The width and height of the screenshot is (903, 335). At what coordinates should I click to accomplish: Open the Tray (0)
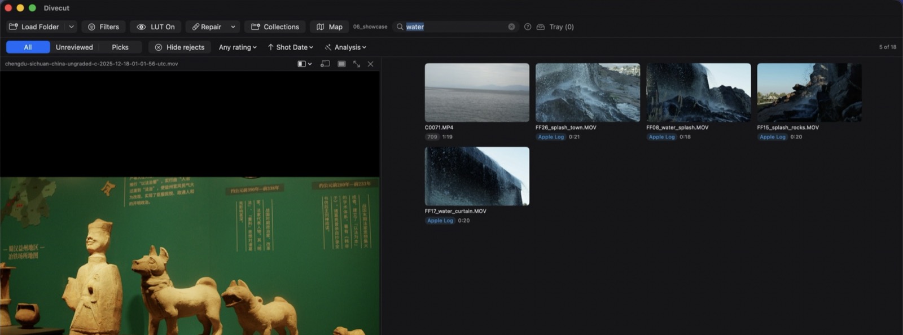(555, 27)
